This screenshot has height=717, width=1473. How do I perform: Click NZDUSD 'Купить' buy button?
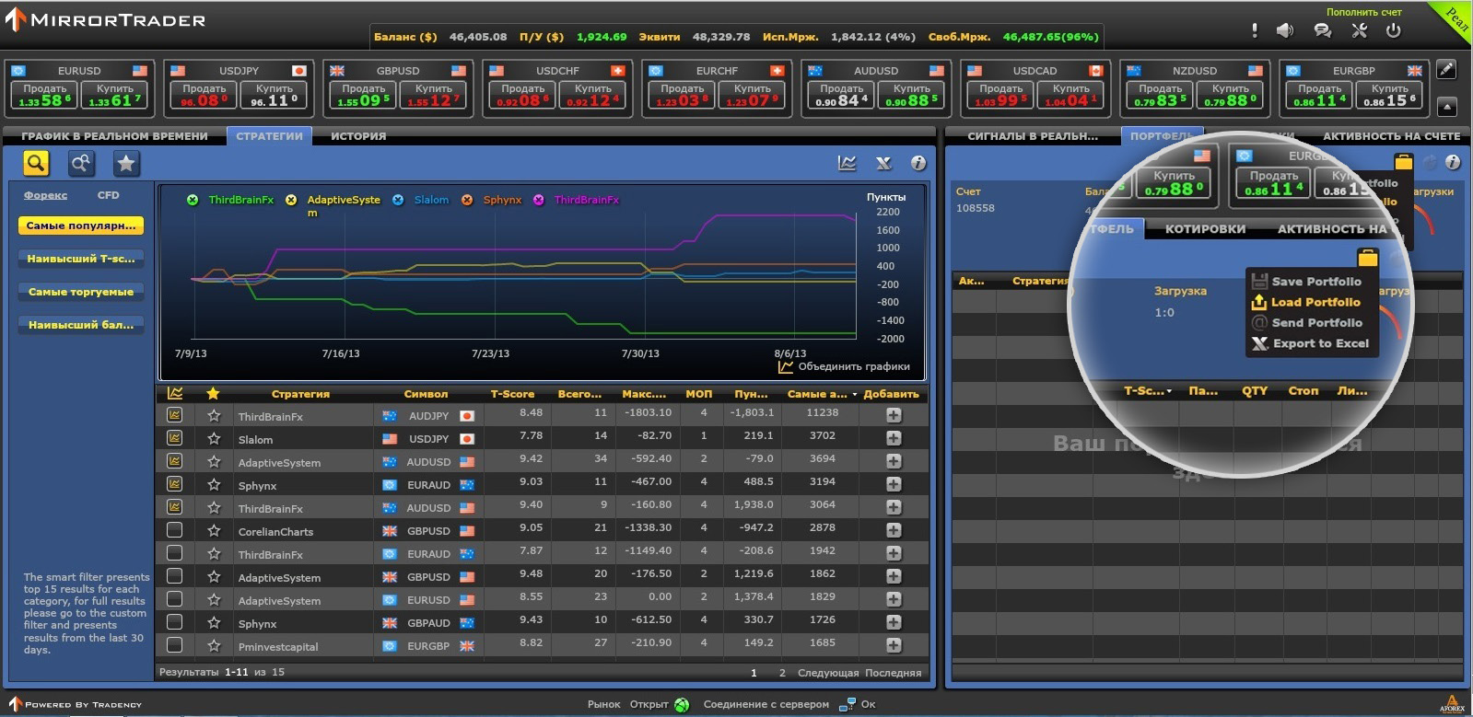(x=1230, y=95)
